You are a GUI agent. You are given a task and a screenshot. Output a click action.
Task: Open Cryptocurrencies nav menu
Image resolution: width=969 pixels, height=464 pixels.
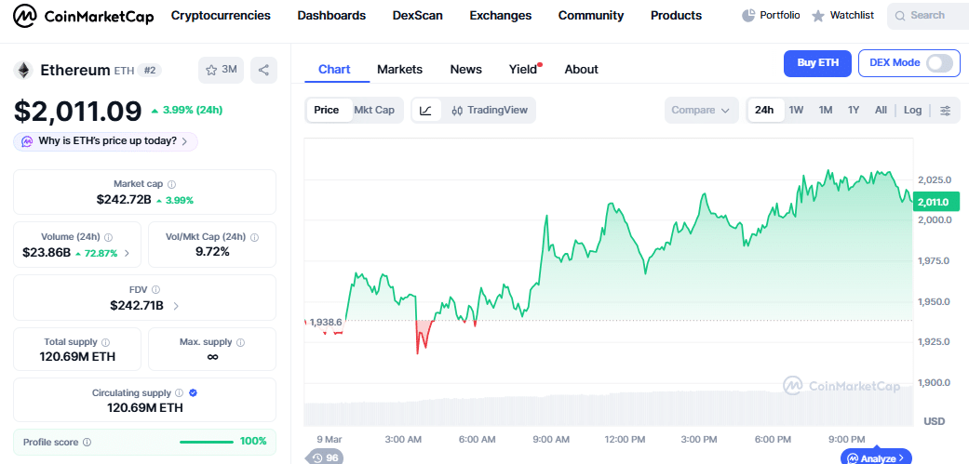[x=221, y=16]
